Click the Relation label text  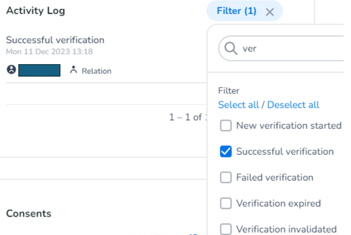tap(96, 71)
